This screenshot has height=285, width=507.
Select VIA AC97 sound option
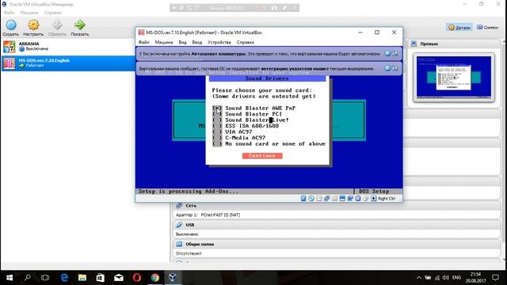coord(232,132)
